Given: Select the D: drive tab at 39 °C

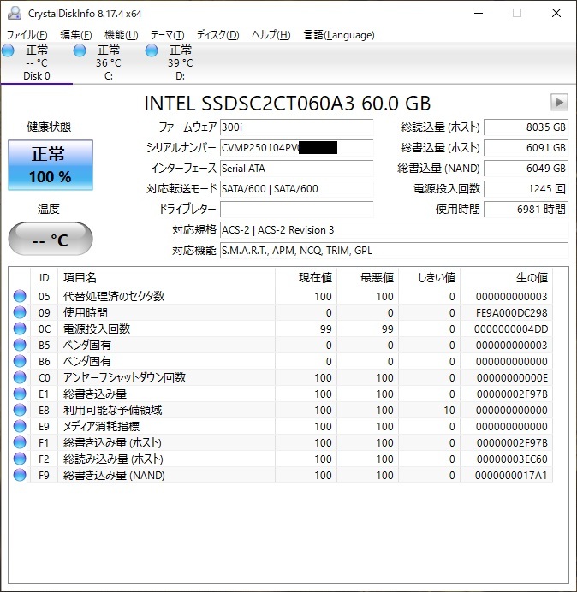Looking at the screenshot, I should [x=181, y=63].
